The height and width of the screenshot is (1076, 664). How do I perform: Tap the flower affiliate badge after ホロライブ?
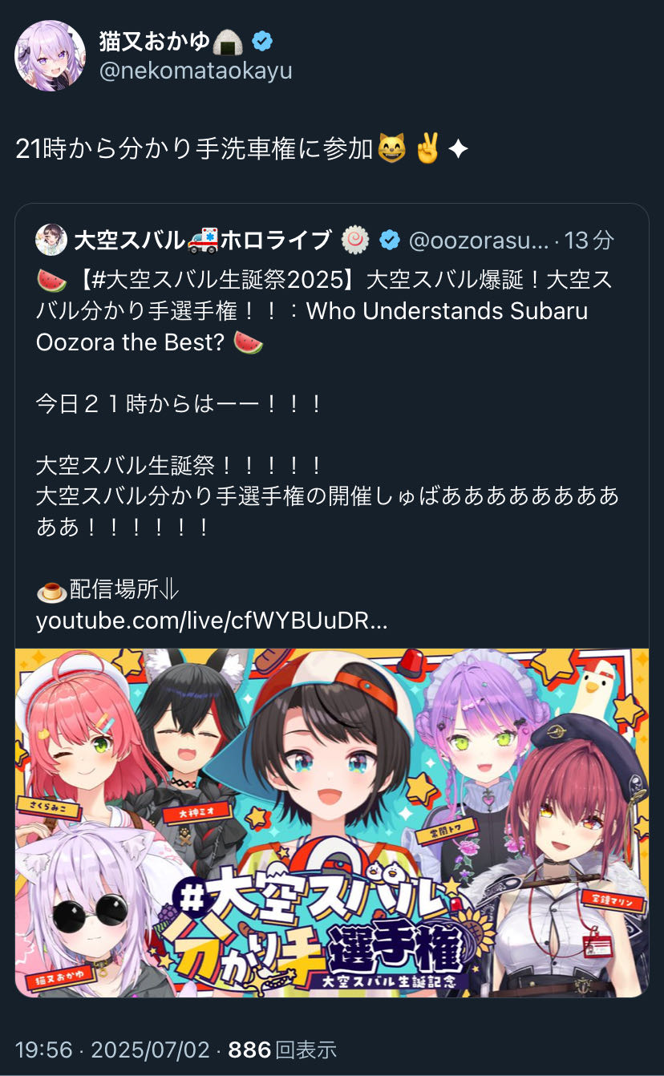tap(355, 240)
